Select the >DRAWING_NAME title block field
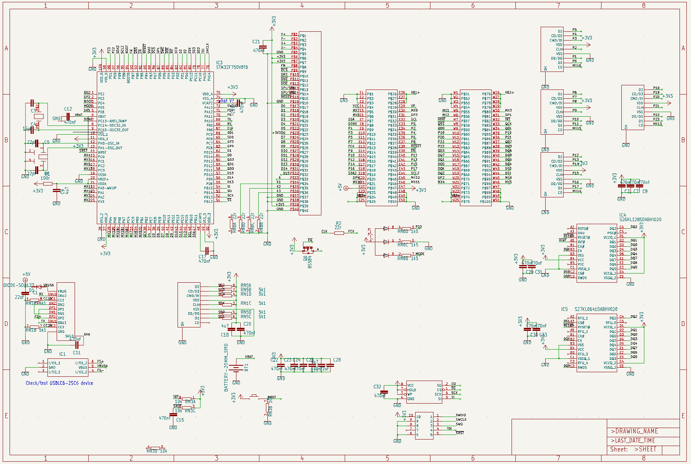Image resolution: width=691 pixels, height=464 pixels. click(634, 431)
